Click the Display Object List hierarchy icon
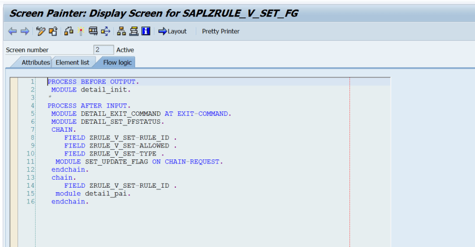Image resolution: width=475 pixels, height=247 pixels. pos(121,31)
